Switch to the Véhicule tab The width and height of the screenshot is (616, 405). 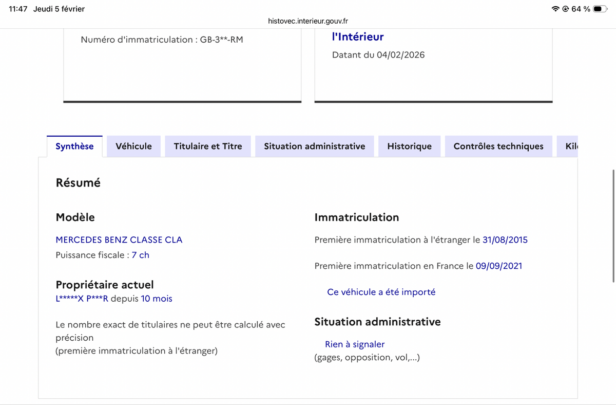click(133, 146)
